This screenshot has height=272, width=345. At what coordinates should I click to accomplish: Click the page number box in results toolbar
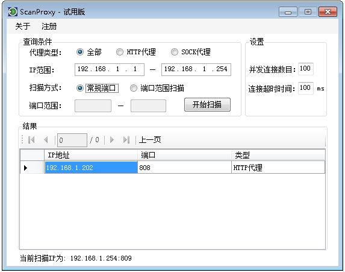(x=72, y=140)
